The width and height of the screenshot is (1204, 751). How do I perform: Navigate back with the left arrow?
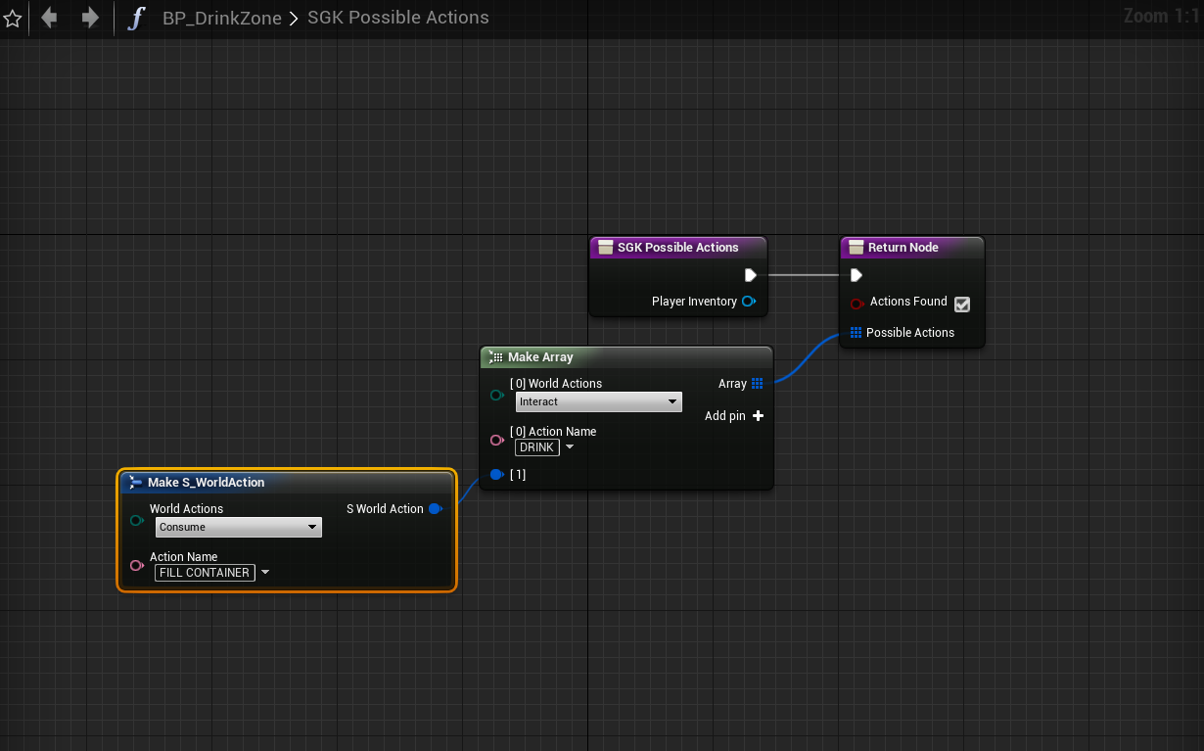coord(49,18)
